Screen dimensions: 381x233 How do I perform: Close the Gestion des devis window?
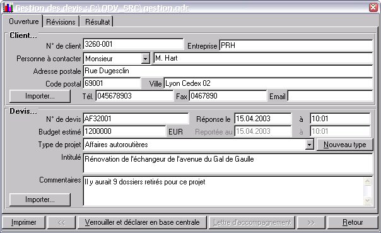click(x=373, y=8)
